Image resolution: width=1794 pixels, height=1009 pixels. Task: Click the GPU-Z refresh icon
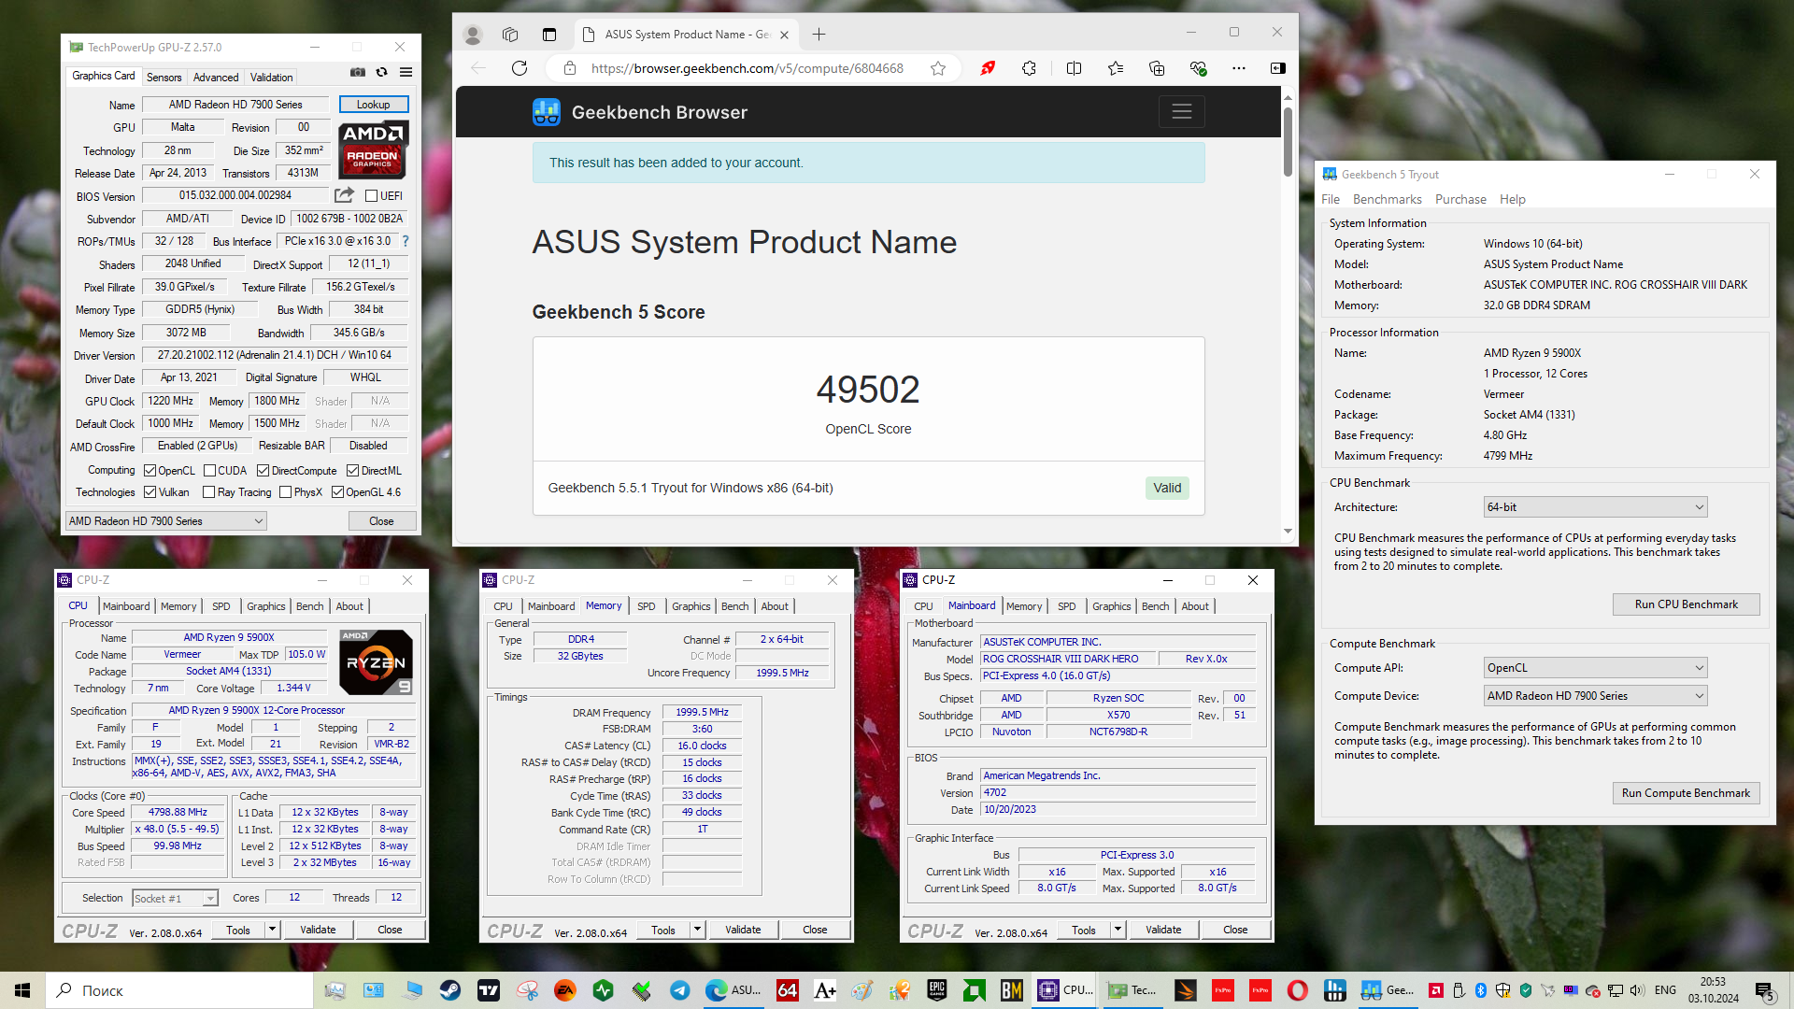pos(381,72)
